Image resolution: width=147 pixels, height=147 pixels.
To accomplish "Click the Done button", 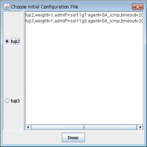I will (x=73, y=137).
